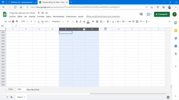Open the Insertar menu
The width and height of the screenshot is (179, 100).
(x=32, y=17)
